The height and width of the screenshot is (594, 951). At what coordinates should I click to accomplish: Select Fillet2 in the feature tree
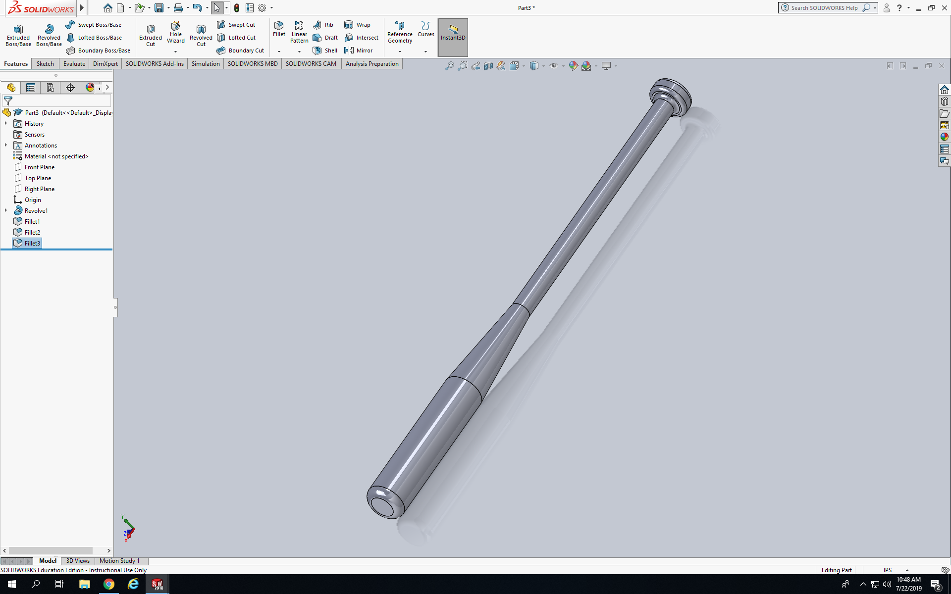(x=32, y=232)
